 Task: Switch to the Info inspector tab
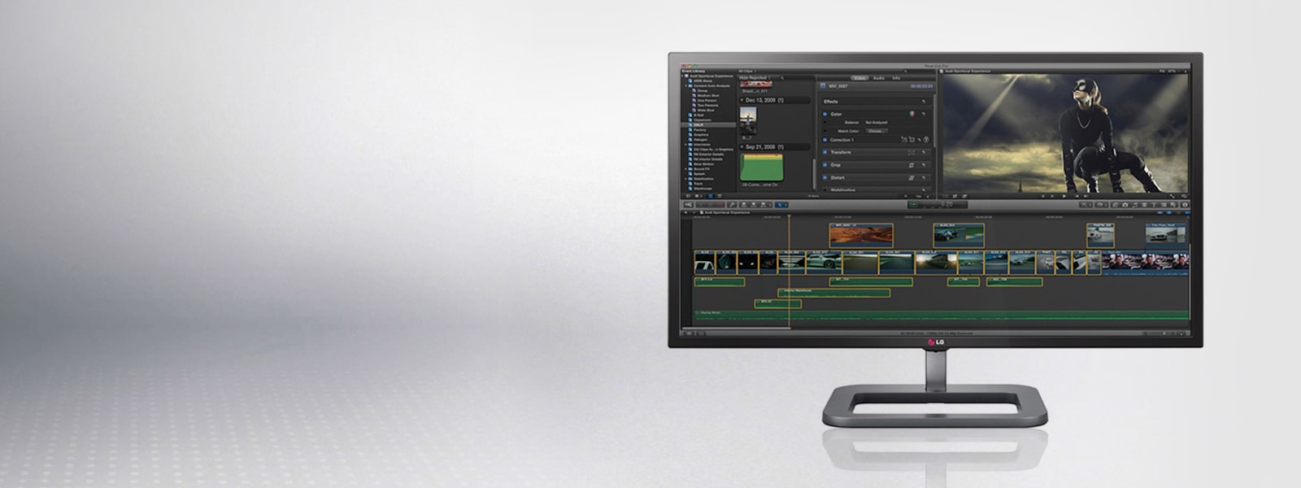tap(896, 78)
